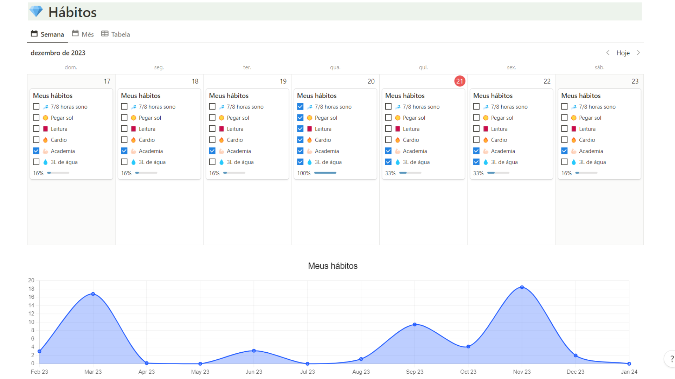Viewport: 675px width, 379px height.
Task: Go to next week arrow
Action: 638,53
